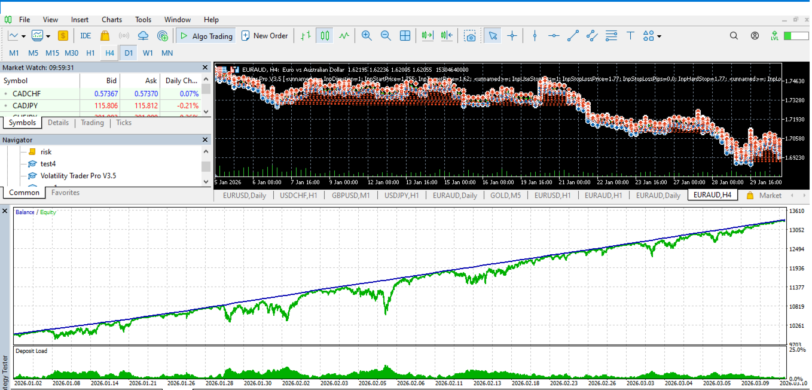Select the H4 timeframe
Image resolution: width=812 pixels, height=390 pixels.
point(109,53)
